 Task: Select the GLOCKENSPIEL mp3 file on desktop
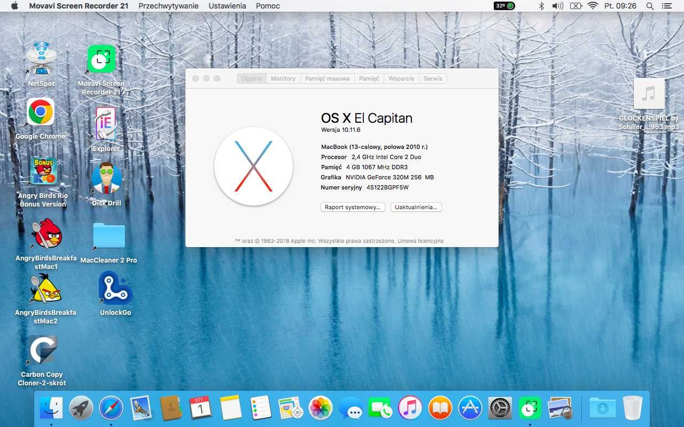point(649,94)
